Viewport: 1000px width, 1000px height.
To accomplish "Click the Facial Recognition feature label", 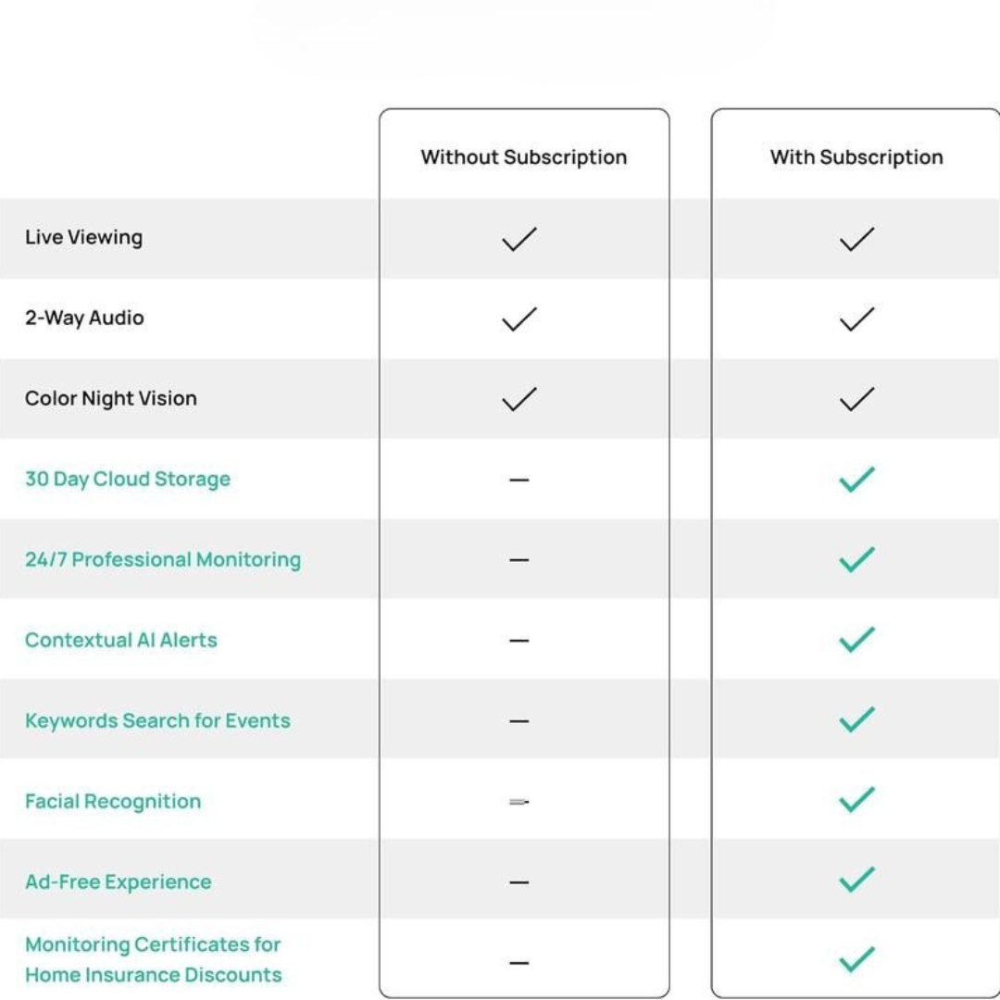I will 113,802.
